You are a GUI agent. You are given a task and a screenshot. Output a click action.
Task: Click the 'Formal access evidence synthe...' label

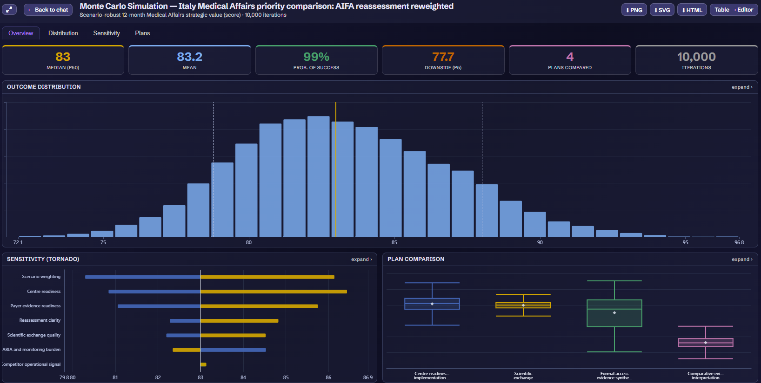point(614,376)
